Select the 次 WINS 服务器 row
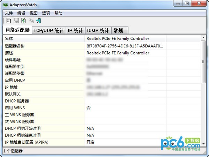Screen dimensions: 209x157 click(x=102, y=122)
